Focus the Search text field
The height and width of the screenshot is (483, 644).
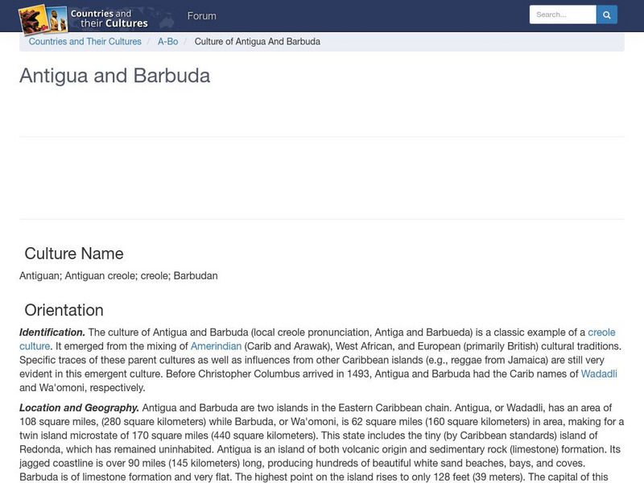pos(563,14)
